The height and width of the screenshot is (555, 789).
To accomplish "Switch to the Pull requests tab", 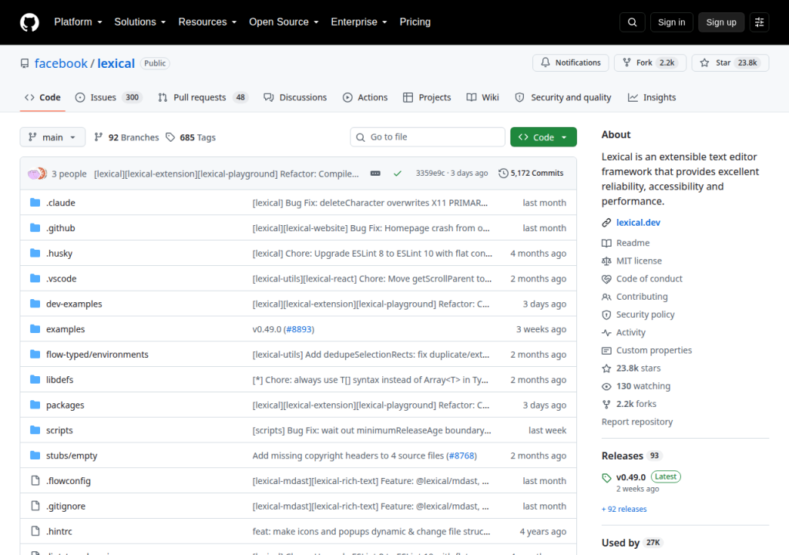I will coord(203,97).
